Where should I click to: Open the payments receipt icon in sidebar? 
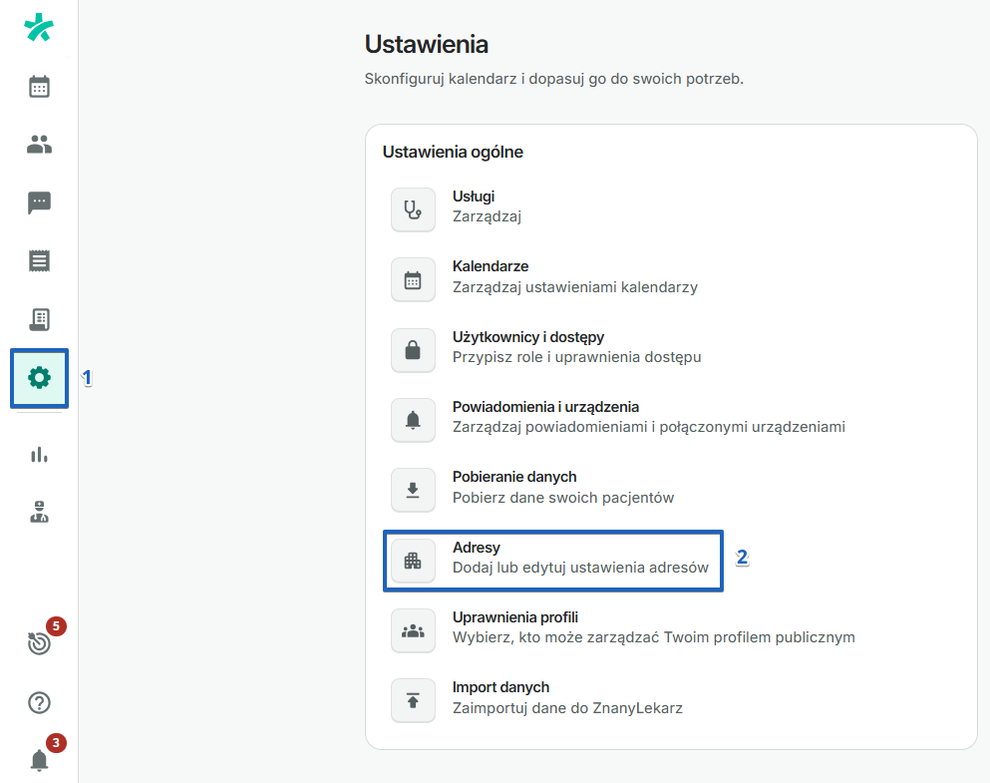coord(39,261)
